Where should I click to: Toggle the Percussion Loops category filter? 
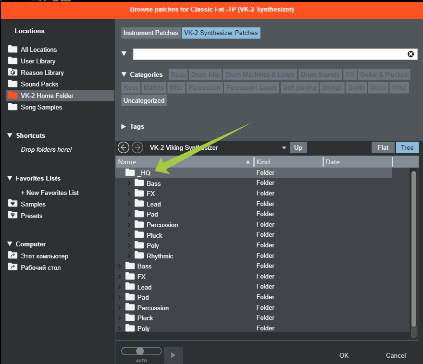click(251, 87)
